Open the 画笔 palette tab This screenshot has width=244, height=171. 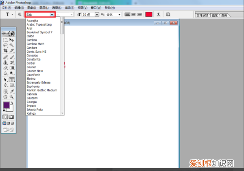tap(215, 15)
